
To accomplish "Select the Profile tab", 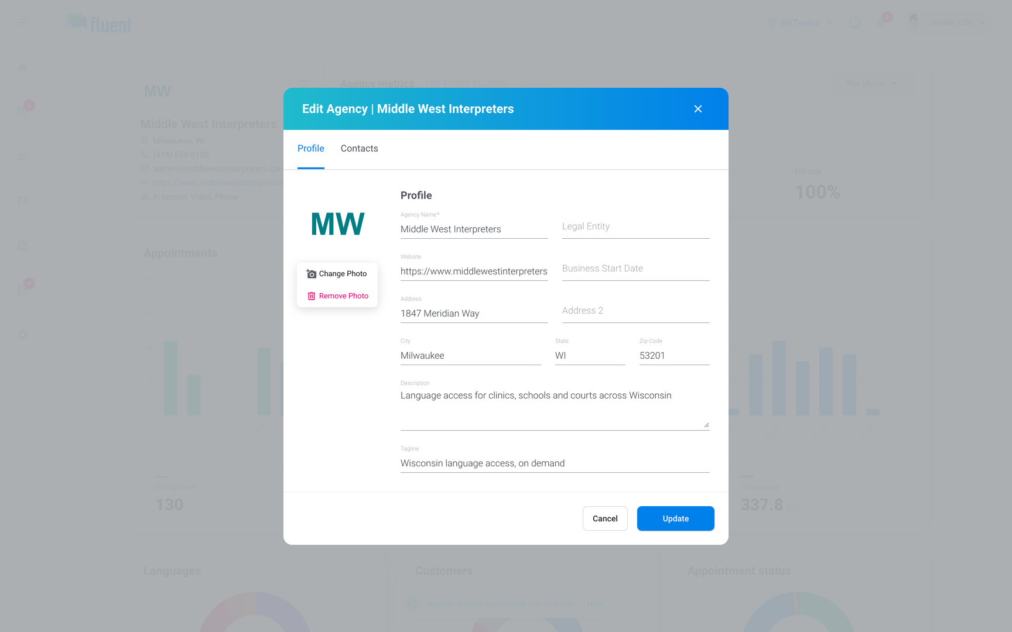I will (x=311, y=149).
